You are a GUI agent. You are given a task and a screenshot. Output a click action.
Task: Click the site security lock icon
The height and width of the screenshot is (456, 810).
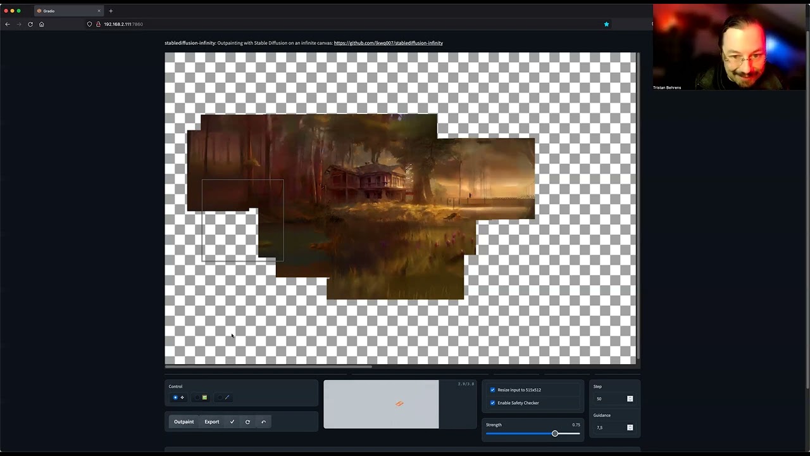[98, 24]
